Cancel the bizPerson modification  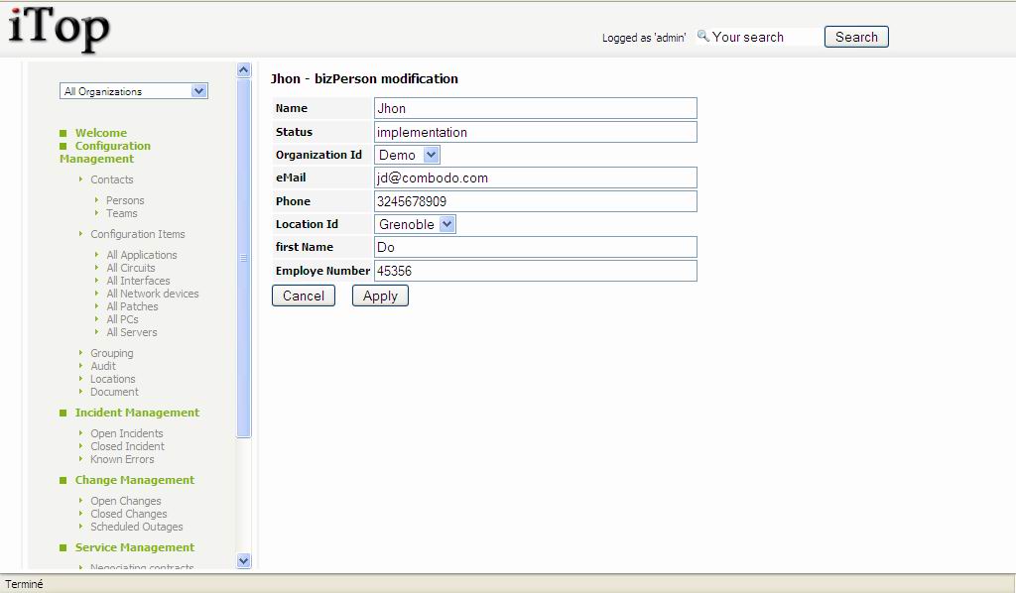(x=304, y=296)
